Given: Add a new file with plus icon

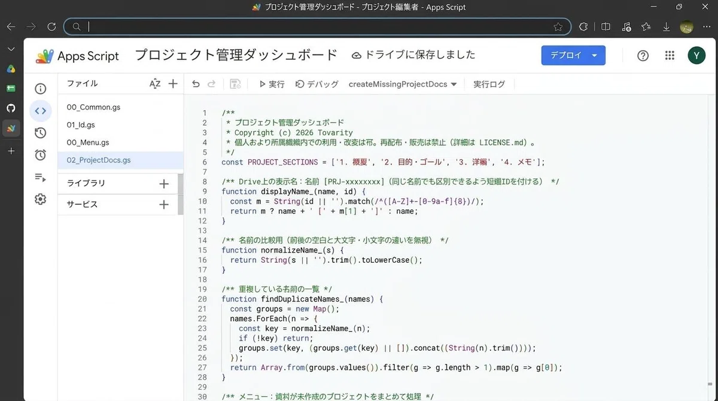Looking at the screenshot, I should click(173, 84).
